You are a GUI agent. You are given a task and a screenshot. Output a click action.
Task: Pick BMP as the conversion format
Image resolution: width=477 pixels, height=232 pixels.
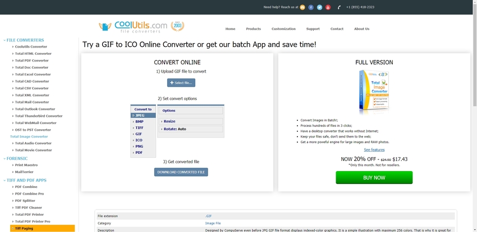point(139,121)
